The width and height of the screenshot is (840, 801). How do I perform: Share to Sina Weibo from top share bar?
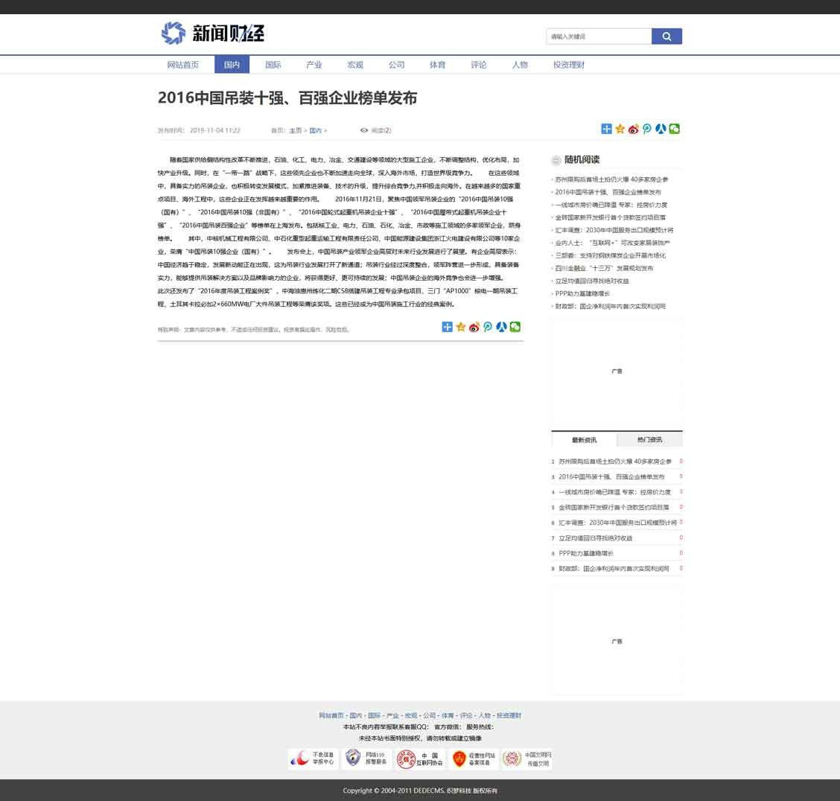pos(634,129)
